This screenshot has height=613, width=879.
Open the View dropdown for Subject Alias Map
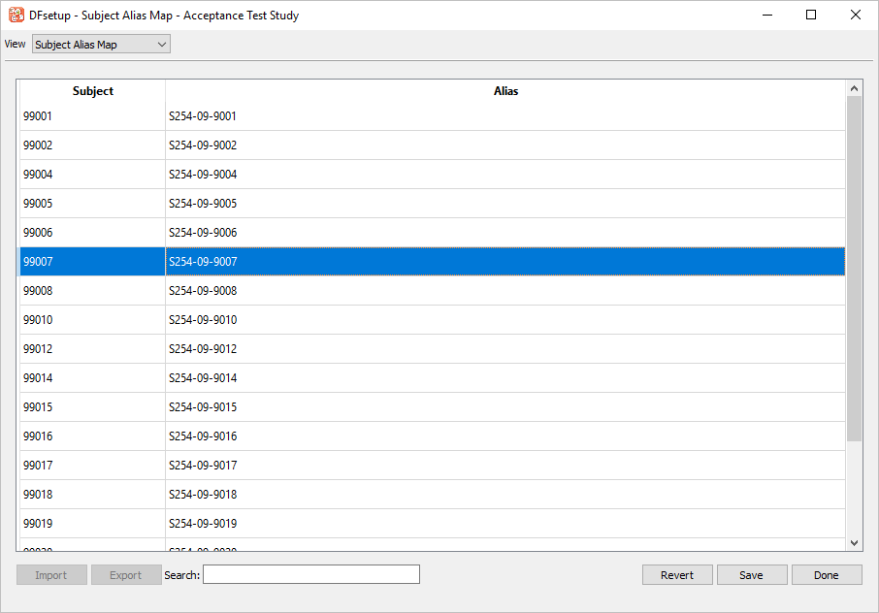pos(101,45)
